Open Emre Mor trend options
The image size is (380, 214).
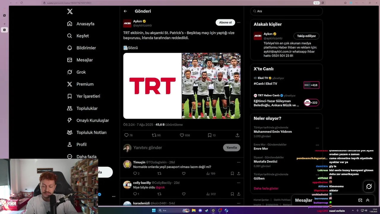(x=317, y=145)
